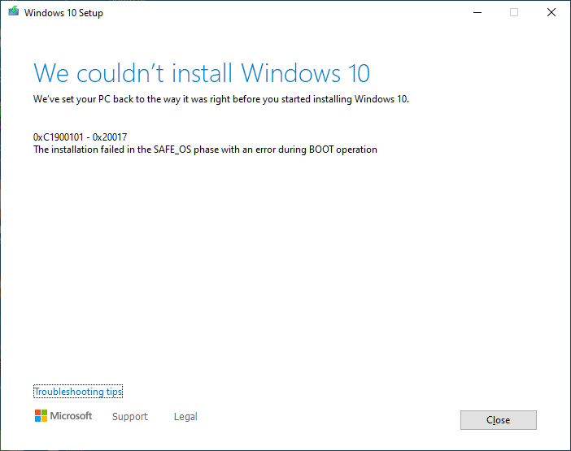The image size is (571, 451).
Task: Click the SAFE_OS phase failure description line
Action: click(x=205, y=150)
